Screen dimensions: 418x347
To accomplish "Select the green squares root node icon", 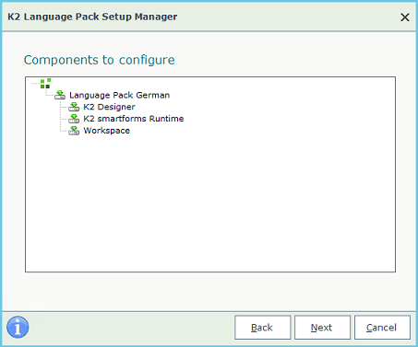I will click(45, 84).
